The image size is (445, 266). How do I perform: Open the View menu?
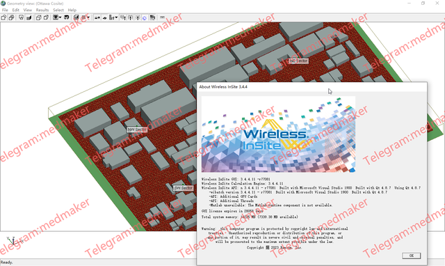28,10
